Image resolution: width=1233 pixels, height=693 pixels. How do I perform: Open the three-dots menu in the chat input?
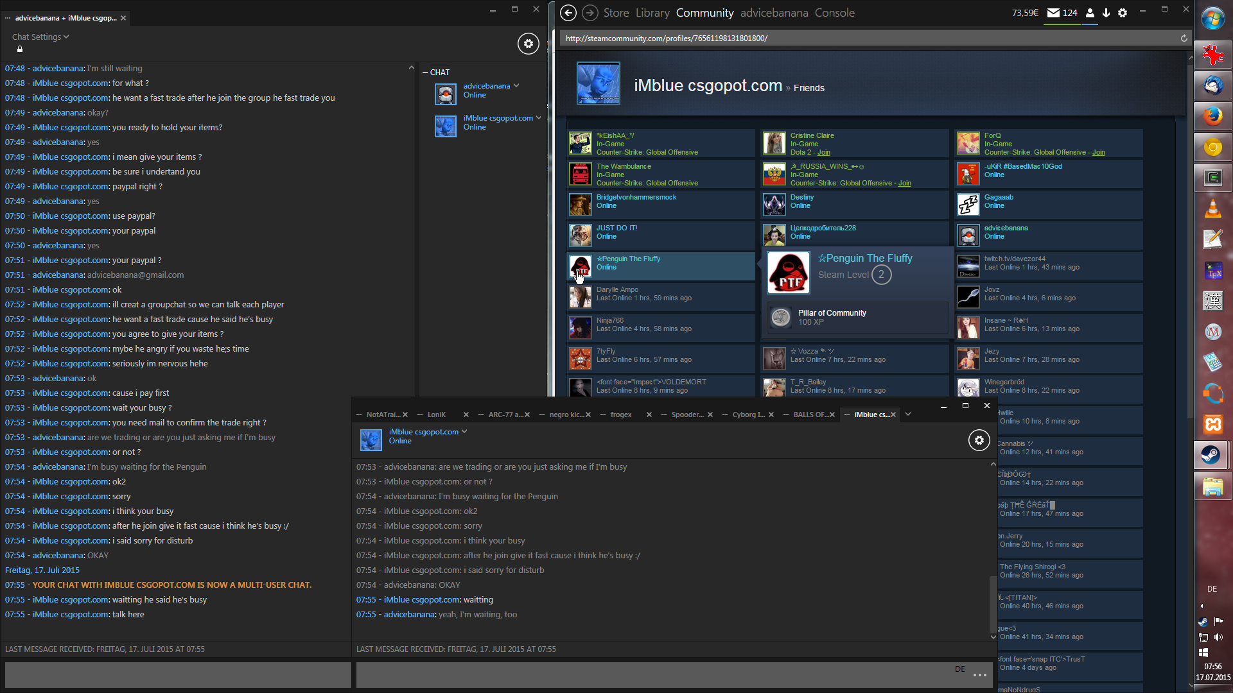tap(979, 675)
